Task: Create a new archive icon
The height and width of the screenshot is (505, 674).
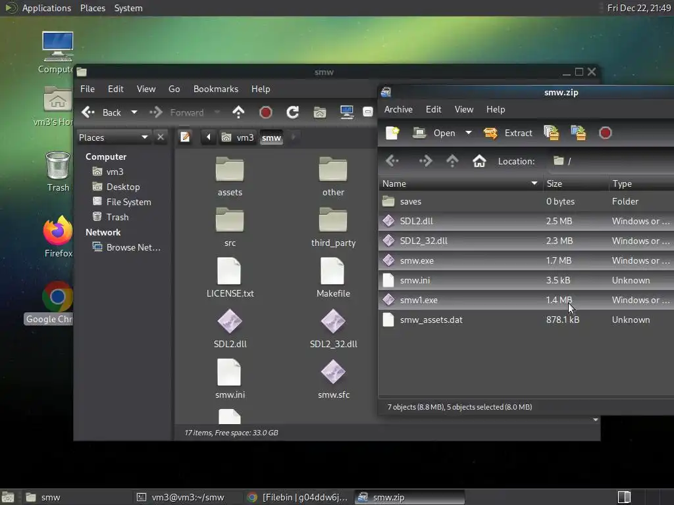Action: click(x=392, y=133)
